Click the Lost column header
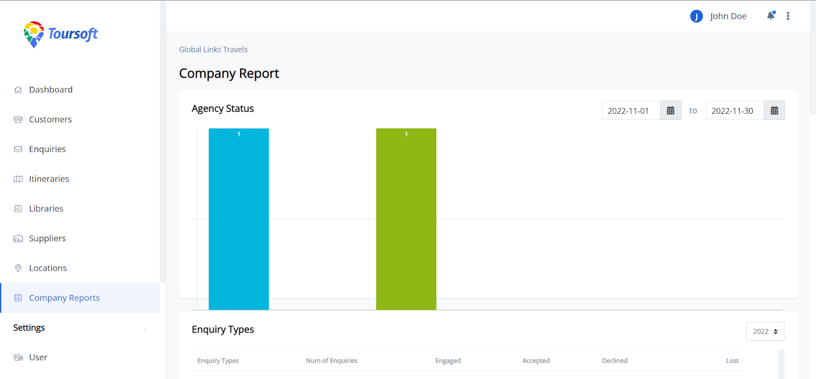This screenshot has height=379, width=816. [x=732, y=361]
